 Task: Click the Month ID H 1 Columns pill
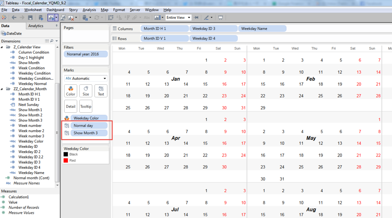[165, 29]
